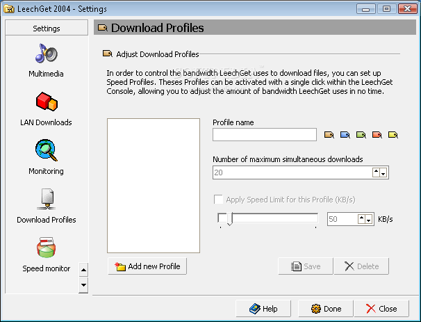Screen dimensions: 421x322
Task: Click the down arrow in settings sidebar
Action: pos(83,285)
